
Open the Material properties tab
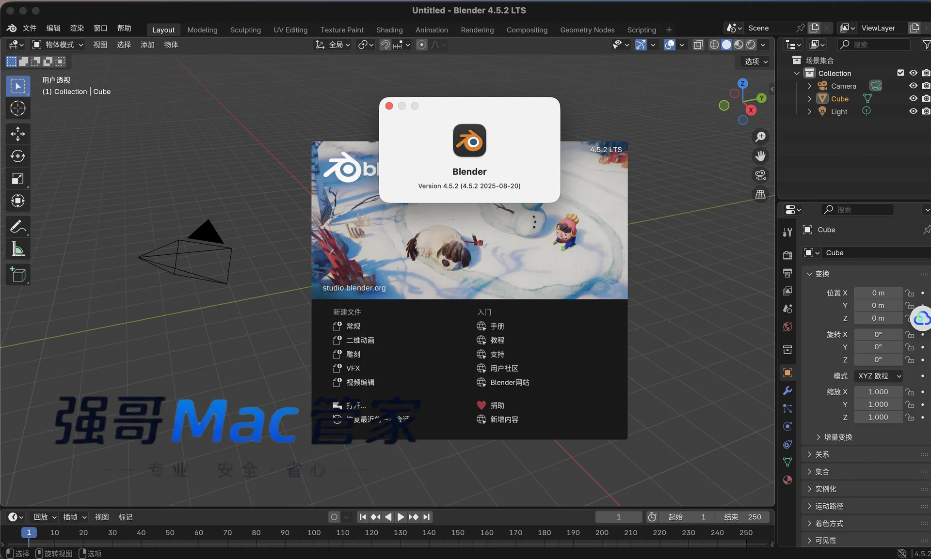[x=787, y=480]
